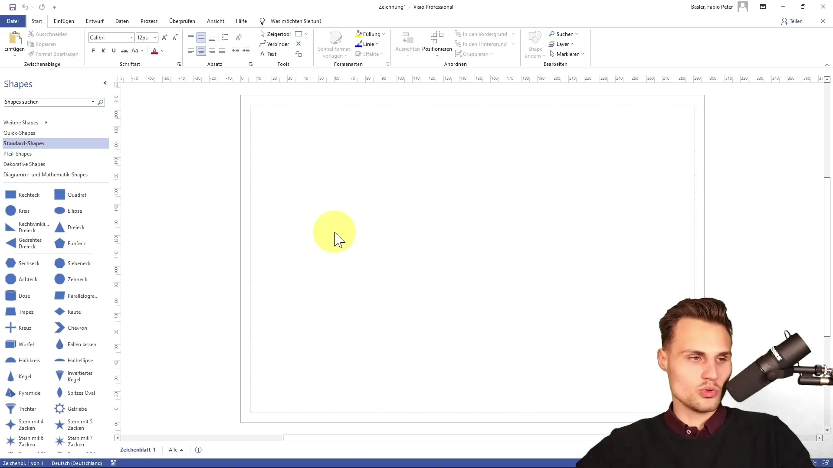Increase font size with the larger A icon
Screen dimensions: 833x468
pos(164,38)
